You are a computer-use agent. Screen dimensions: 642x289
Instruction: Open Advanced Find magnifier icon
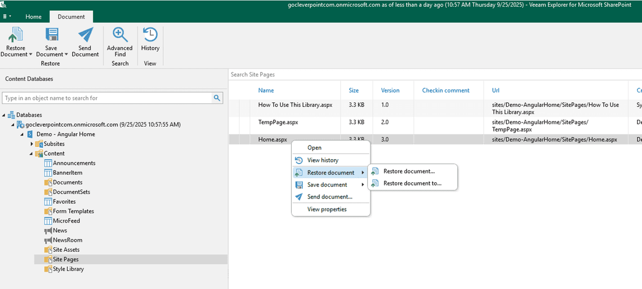120,35
